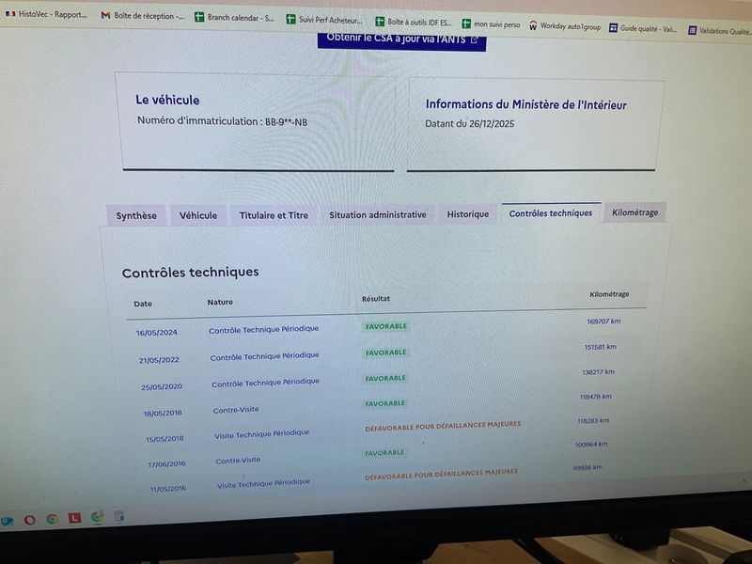Viewport: 752px width, 564px height.
Task: Click the red L icon in the taskbar
Action: 75,518
